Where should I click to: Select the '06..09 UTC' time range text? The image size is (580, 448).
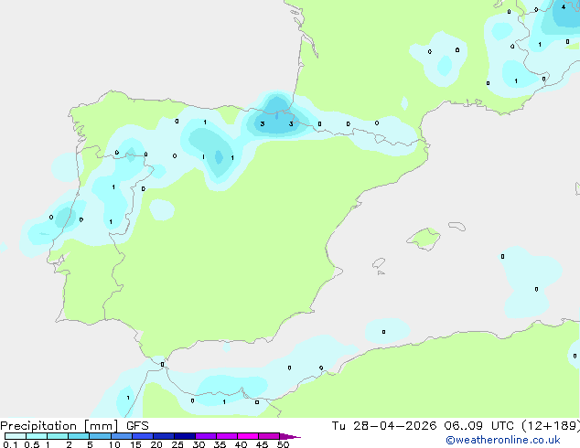pyautogui.click(x=479, y=426)
